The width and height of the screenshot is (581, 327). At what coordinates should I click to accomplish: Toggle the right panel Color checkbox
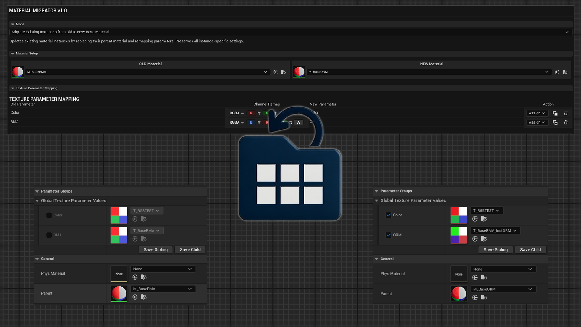click(x=389, y=215)
